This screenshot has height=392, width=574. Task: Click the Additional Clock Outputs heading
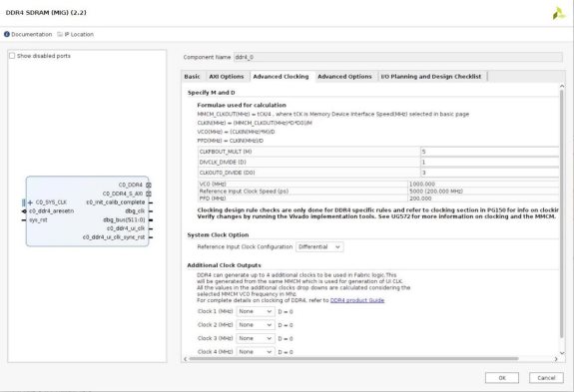point(224,265)
